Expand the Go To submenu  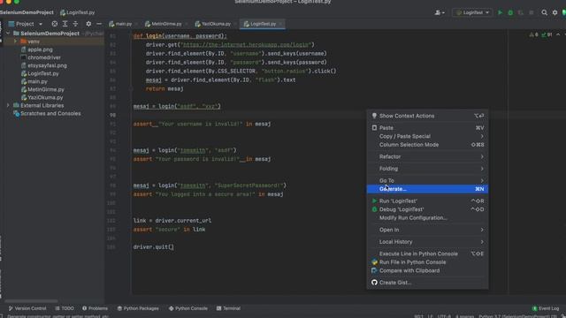click(x=427, y=180)
